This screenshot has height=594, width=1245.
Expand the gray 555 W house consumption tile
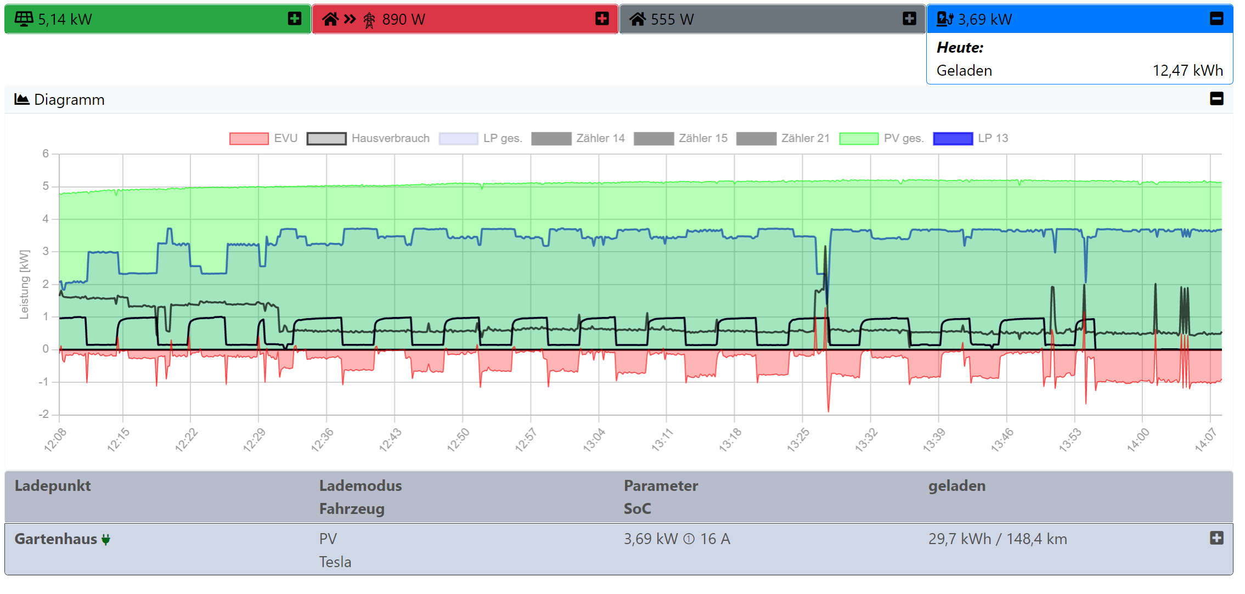[909, 19]
